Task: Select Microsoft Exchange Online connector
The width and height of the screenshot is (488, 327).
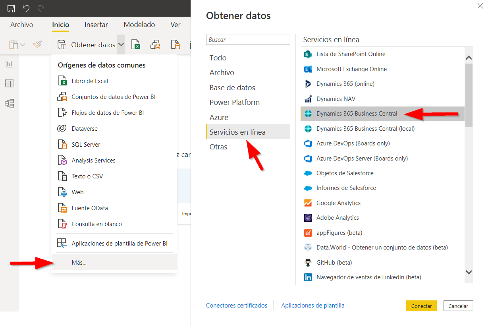Action: point(382,69)
